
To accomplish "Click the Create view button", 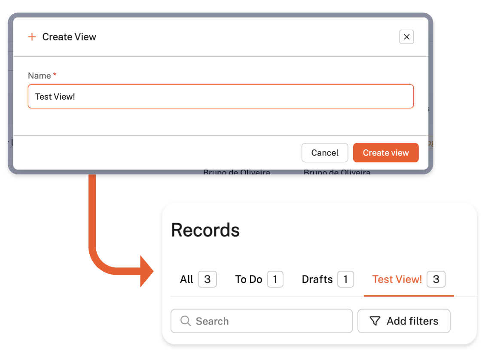I will point(385,153).
